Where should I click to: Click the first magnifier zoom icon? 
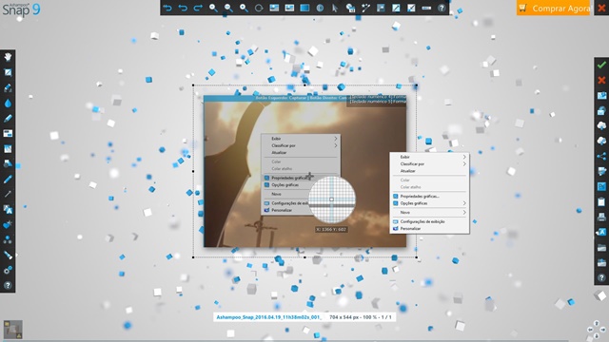(213, 8)
